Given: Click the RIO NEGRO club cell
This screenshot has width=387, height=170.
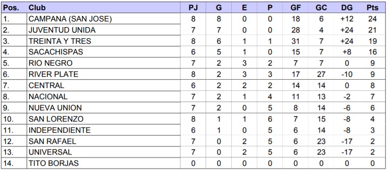Looking at the screenshot, I should pos(103,63).
